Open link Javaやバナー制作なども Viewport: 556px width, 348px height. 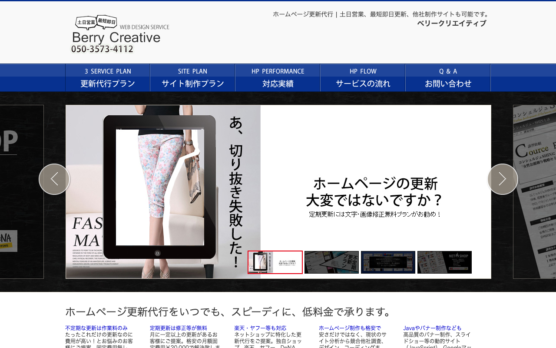432,328
